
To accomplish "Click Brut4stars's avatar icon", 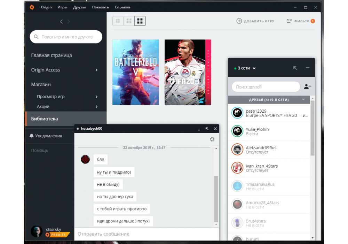I will tap(237, 223).
